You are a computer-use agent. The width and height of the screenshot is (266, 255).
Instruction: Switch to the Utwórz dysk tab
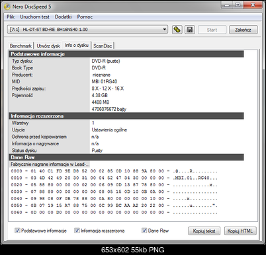(48, 46)
